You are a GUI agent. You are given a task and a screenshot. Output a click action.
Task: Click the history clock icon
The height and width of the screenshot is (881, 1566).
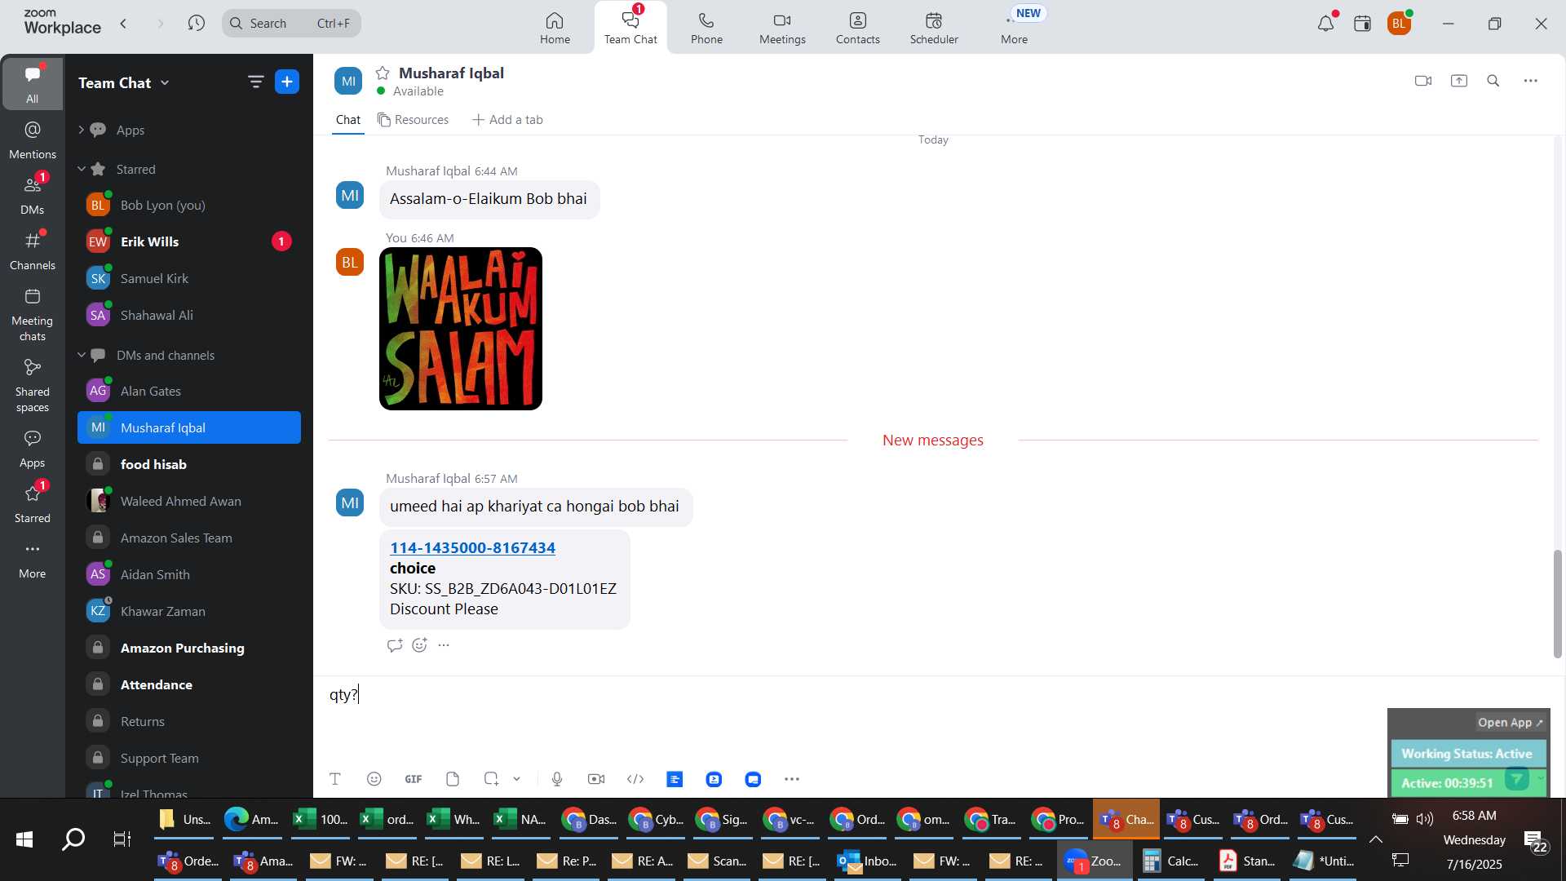[196, 23]
